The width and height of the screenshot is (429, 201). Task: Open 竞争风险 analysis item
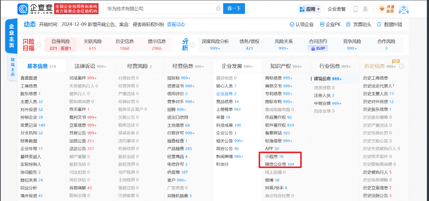tap(352, 45)
